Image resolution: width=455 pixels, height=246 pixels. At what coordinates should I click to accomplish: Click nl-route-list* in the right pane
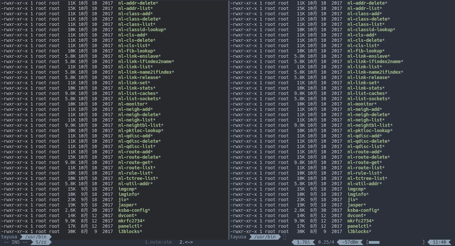click(366, 168)
